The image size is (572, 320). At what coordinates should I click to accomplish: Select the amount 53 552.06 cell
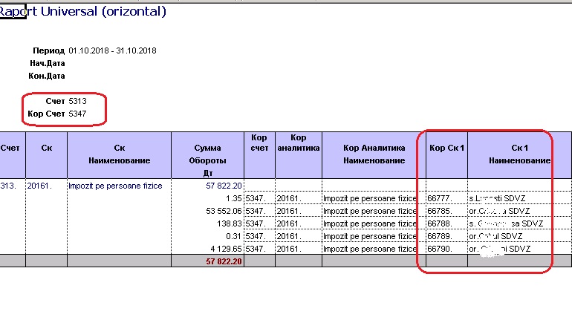tap(207, 211)
